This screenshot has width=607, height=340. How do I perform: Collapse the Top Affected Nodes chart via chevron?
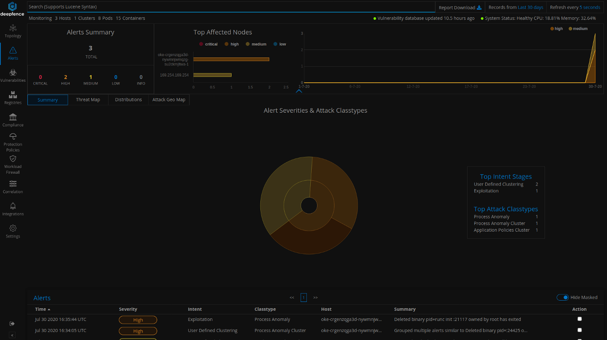299,91
